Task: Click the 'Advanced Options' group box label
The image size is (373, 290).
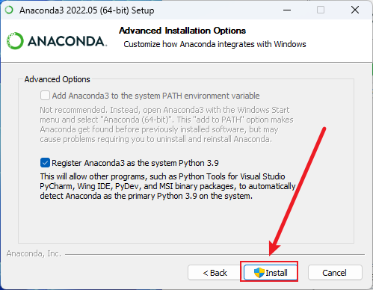Action: (57, 79)
